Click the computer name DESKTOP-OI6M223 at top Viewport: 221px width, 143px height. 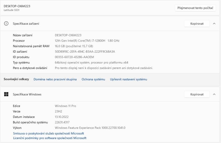click(x=17, y=6)
